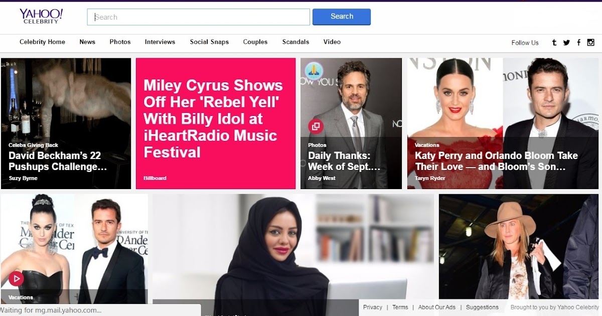Screen dimensions: 602x316
Task: Follow the site on Instagram
Action: coord(590,43)
